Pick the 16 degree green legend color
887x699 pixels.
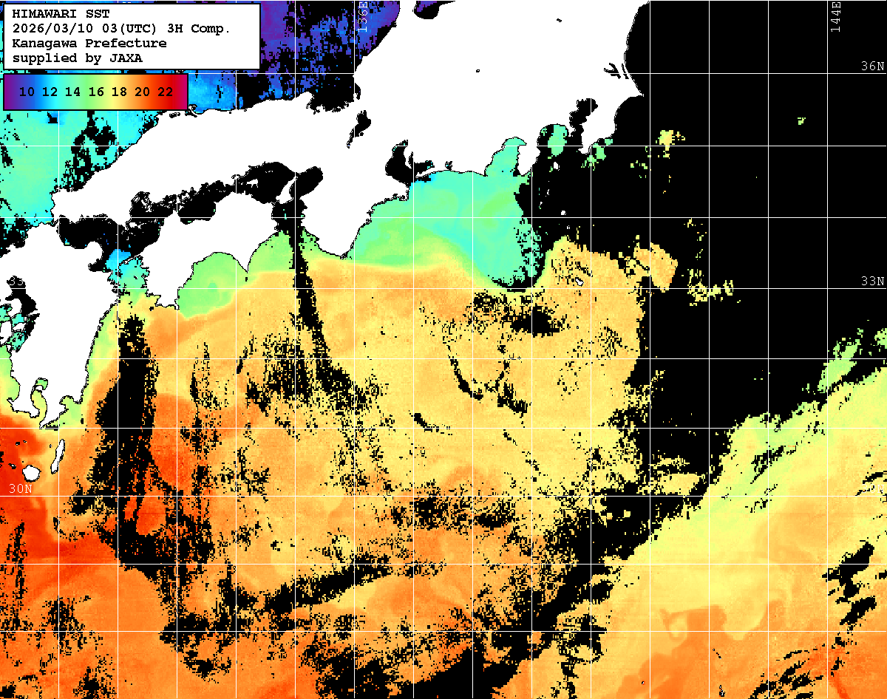coord(96,92)
